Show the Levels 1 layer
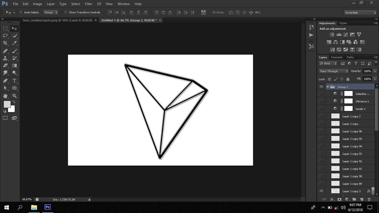This screenshot has width=379, height=213. (x=321, y=108)
